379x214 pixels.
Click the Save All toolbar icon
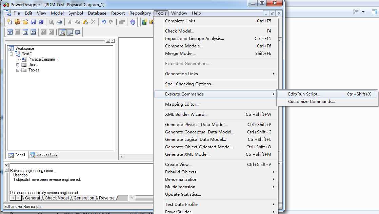(x=41, y=22)
